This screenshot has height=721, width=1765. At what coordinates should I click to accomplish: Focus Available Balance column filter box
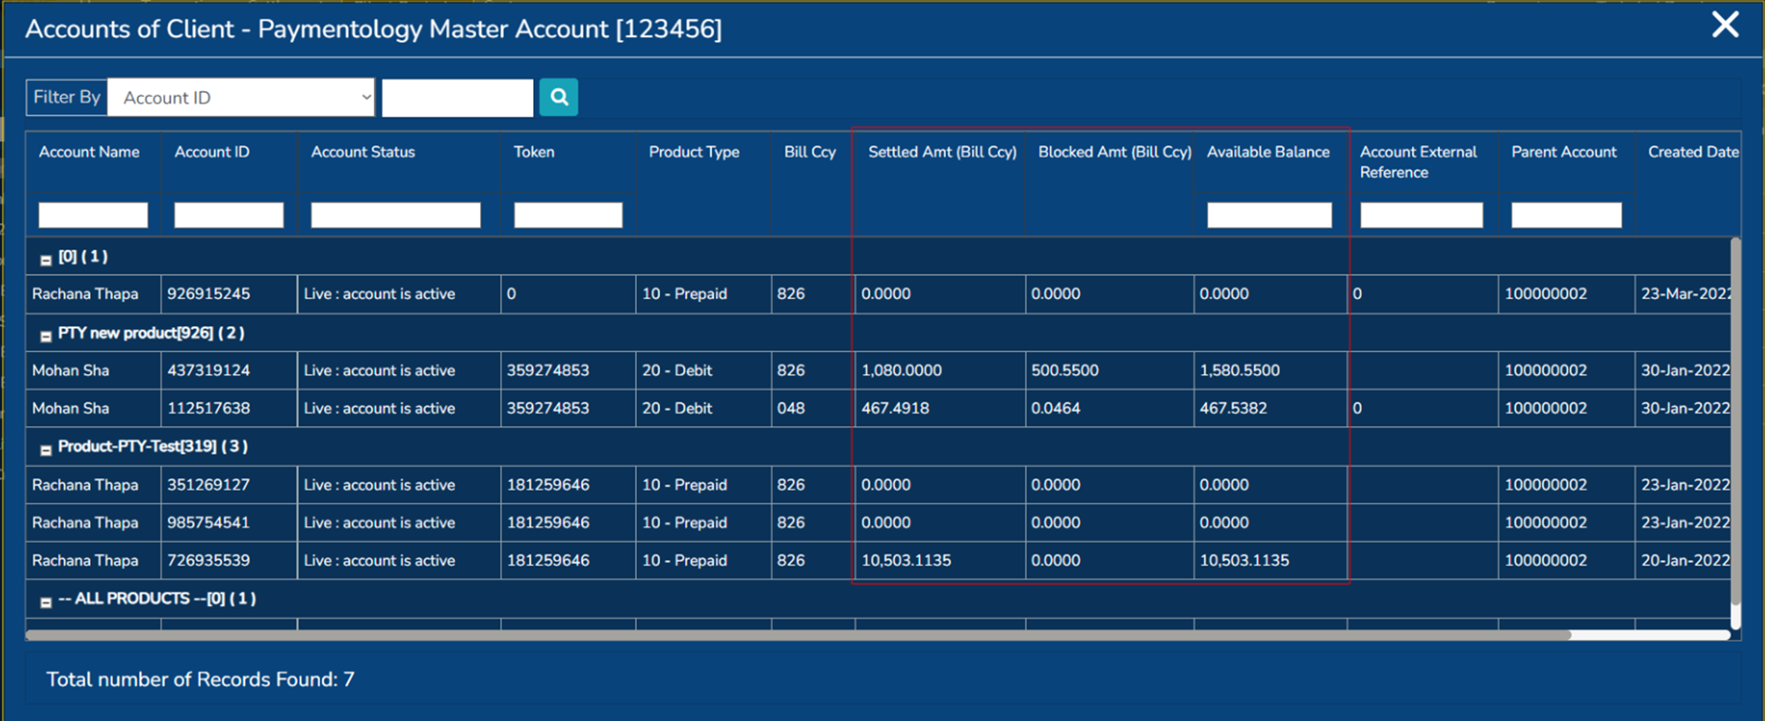pyautogui.click(x=1269, y=214)
